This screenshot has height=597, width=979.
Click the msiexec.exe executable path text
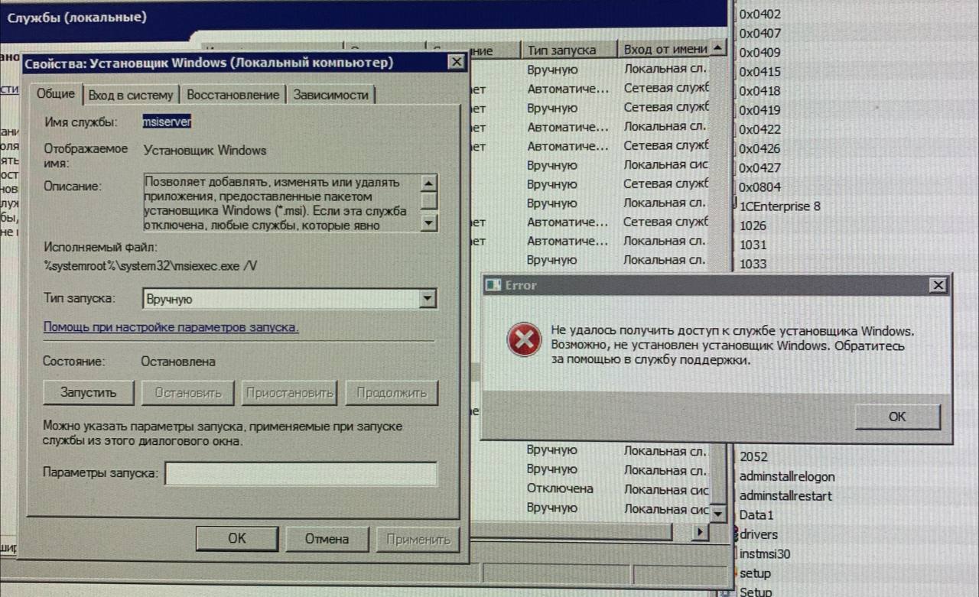[x=151, y=265]
